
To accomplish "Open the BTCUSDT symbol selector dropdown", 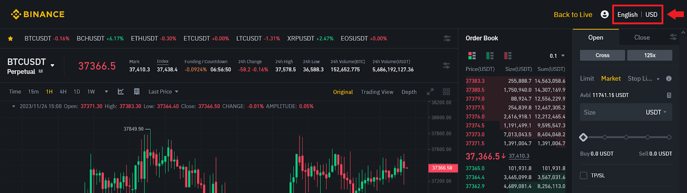I will (52, 65).
